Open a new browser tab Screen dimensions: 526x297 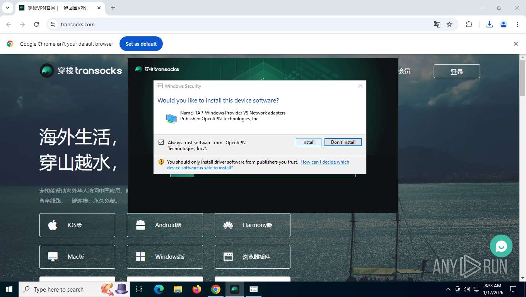[113, 8]
